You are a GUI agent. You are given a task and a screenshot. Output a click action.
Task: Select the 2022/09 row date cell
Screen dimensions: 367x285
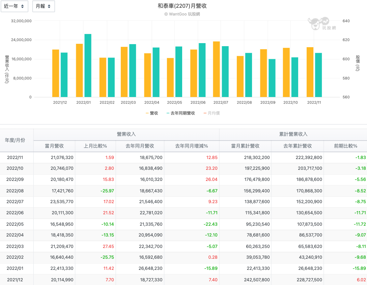click(15, 180)
